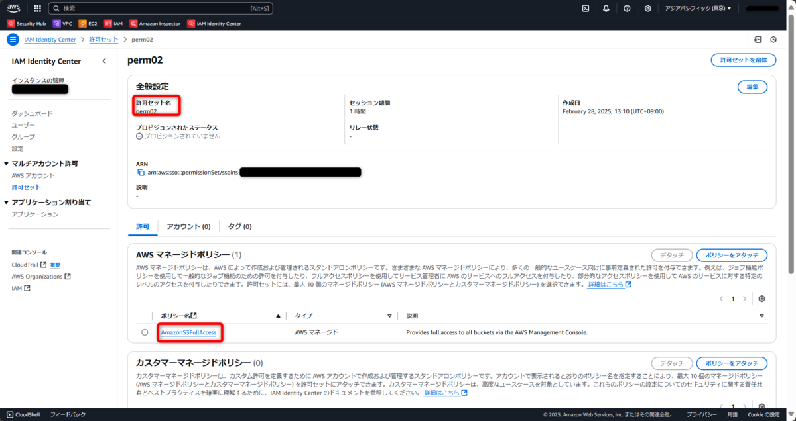Open the CloudShell icon in top bar
The image size is (796, 421).
586,9
